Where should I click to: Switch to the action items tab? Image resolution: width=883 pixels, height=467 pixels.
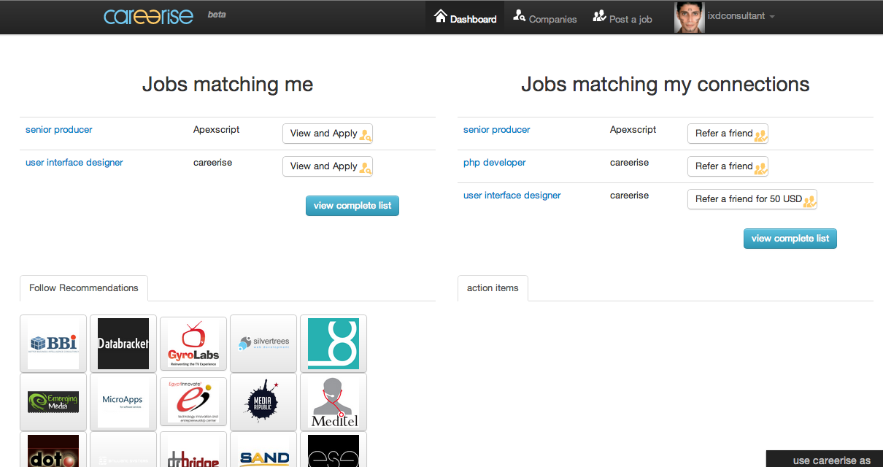click(x=493, y=288)
